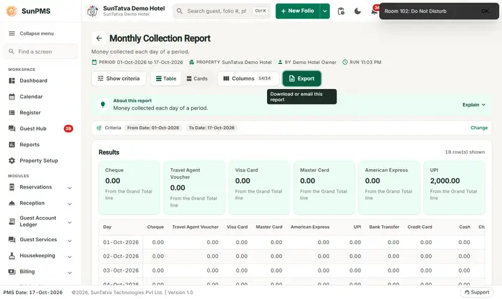Image resolution: width=502 pixels, height=299 pixels.
Task: Click the clipboard clock icon in header
Action: pos(341,11)
